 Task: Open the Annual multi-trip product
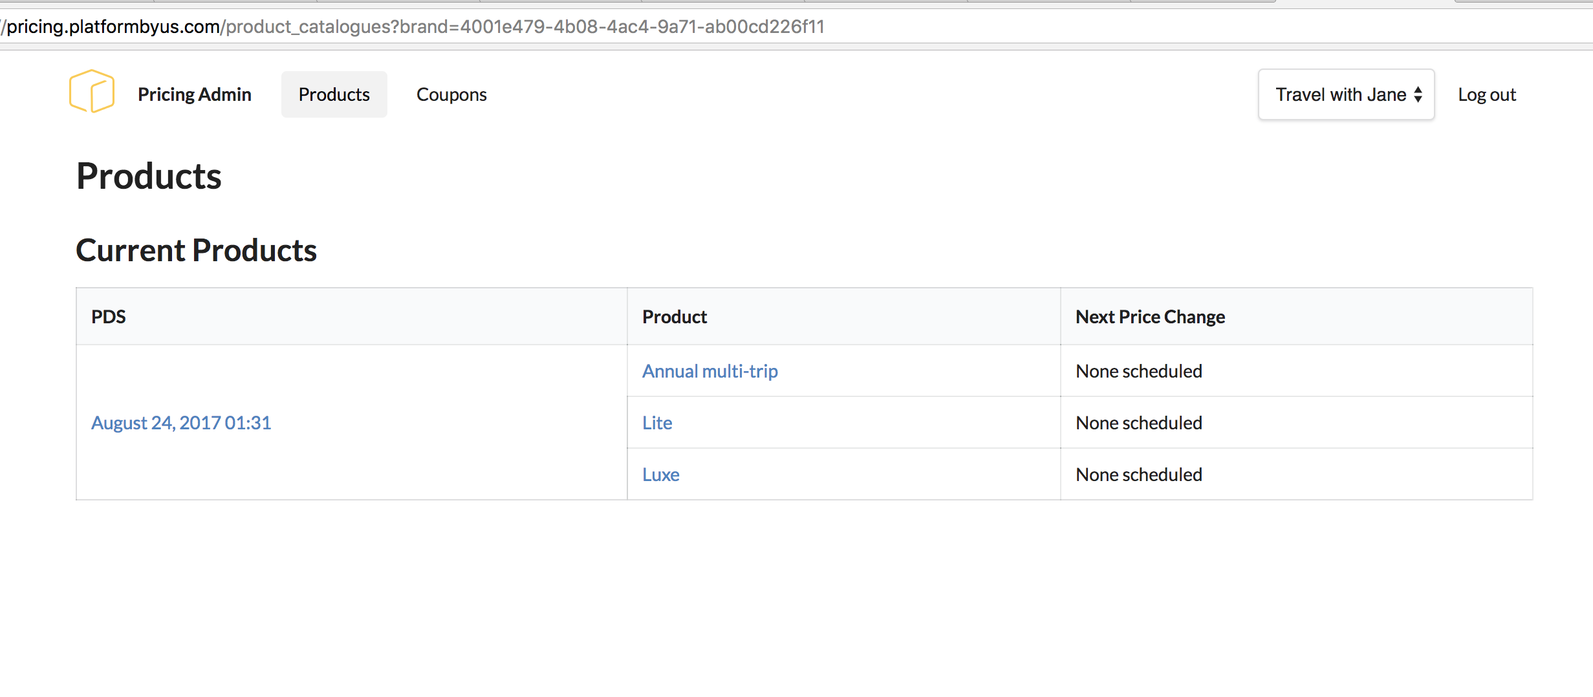[710, 371]
